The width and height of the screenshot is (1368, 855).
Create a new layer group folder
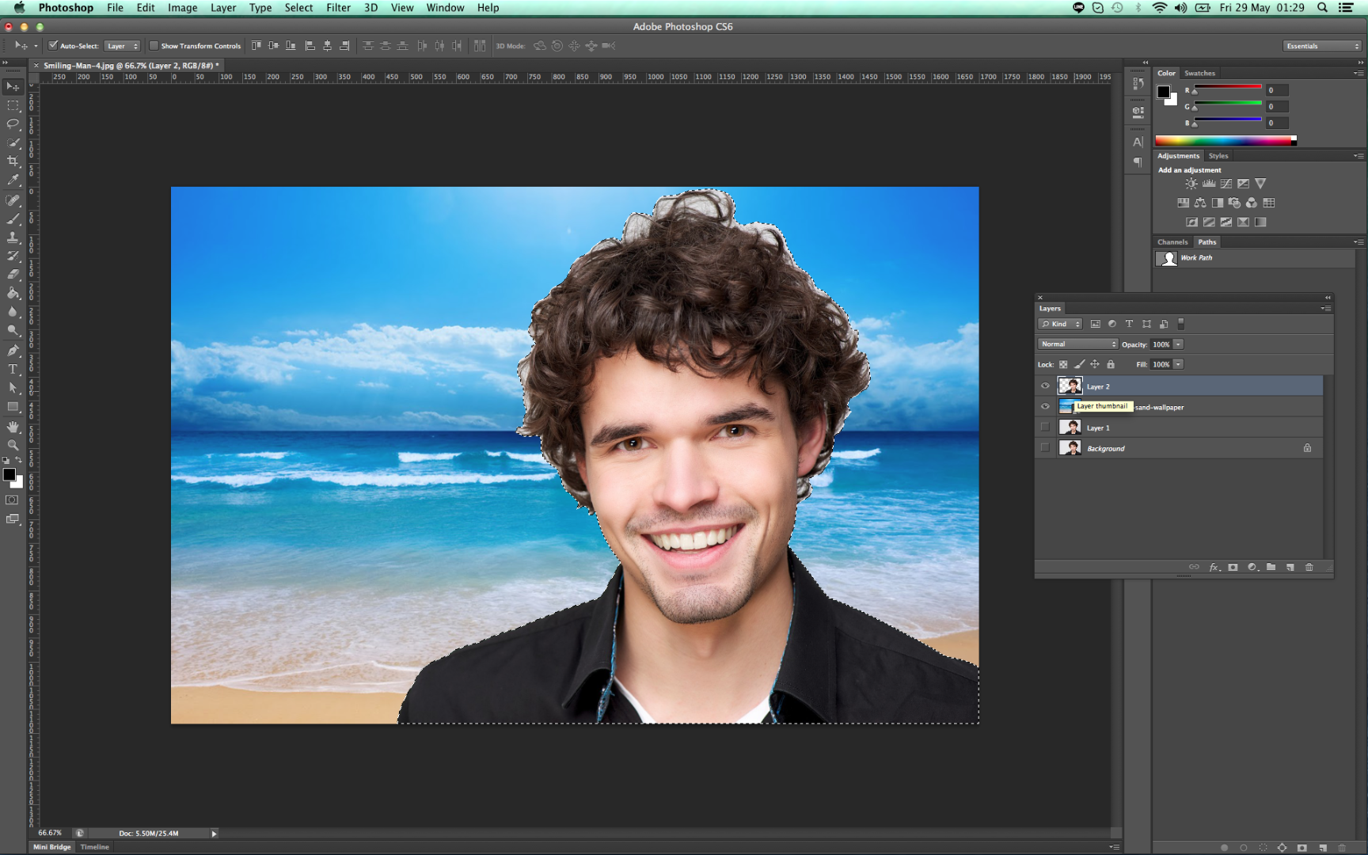(1271, 568)
